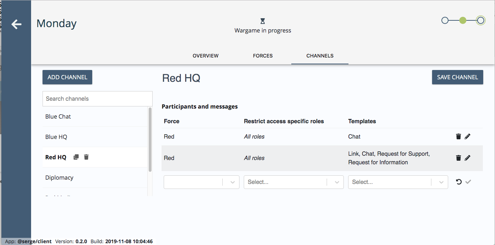Image resolution: width=495 pixels, height=245 pixels.
Task: Click the hourglass wargame status icon
Action: (263, 21)
